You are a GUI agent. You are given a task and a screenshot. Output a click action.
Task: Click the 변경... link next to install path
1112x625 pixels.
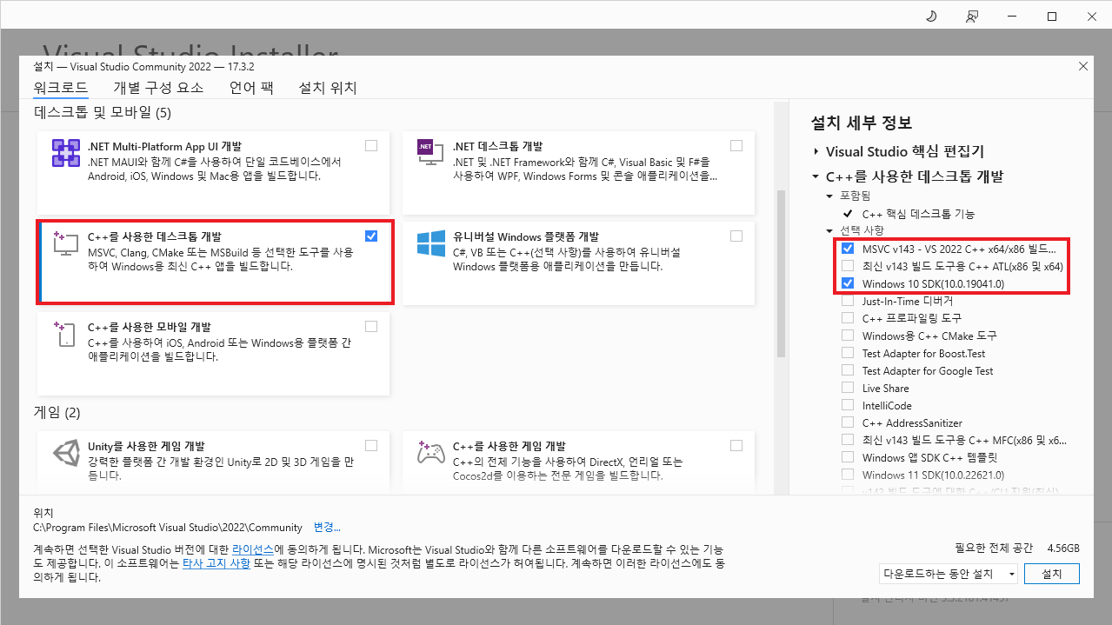327,527
